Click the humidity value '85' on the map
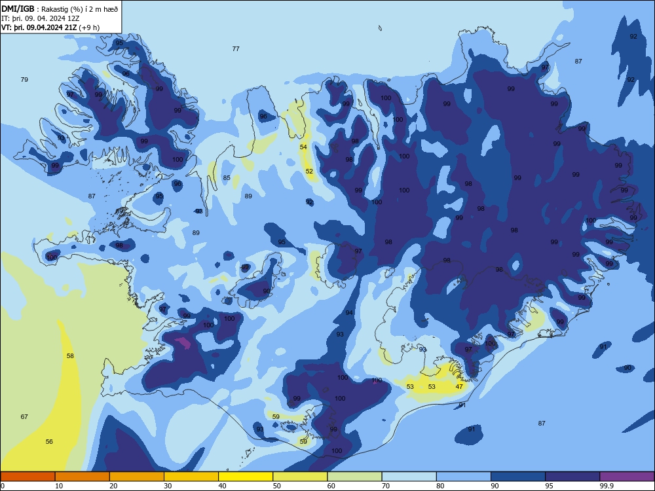 pos(227,178)
